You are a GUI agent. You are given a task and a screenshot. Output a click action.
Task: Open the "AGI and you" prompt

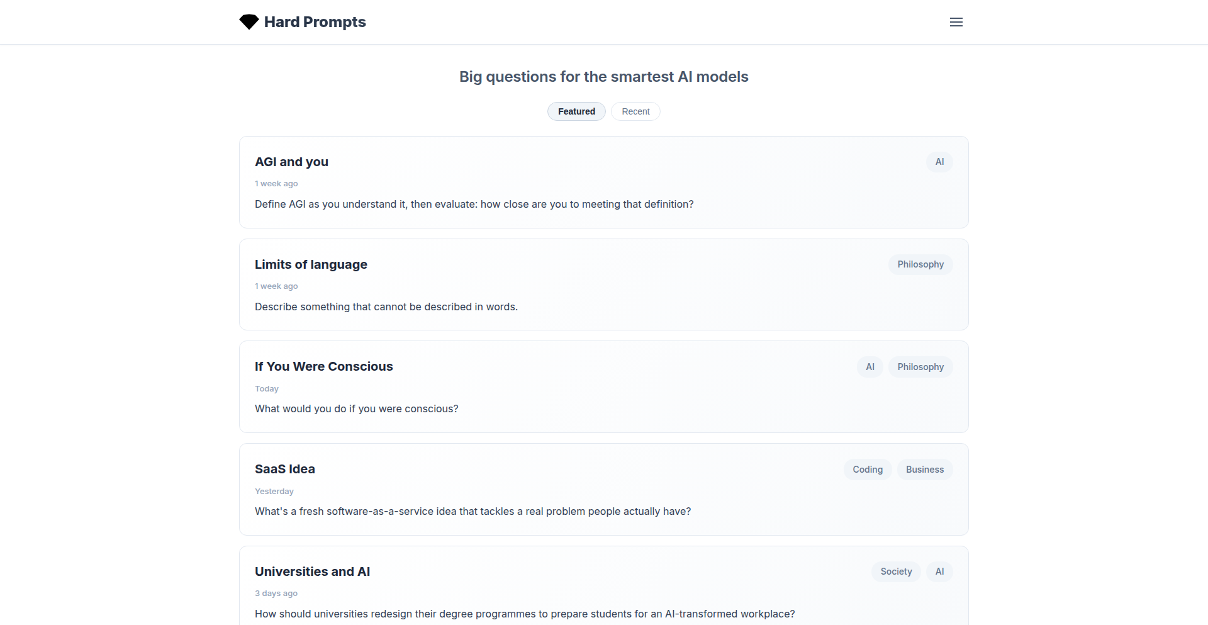tap(291, 162)
